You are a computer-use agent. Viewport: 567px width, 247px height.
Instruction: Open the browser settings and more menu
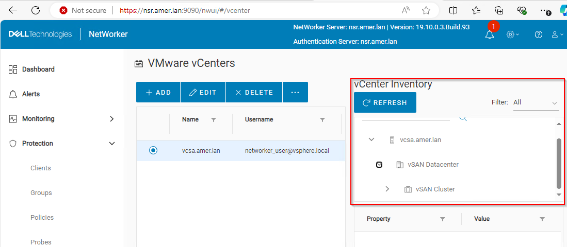[x=545, y=11]
